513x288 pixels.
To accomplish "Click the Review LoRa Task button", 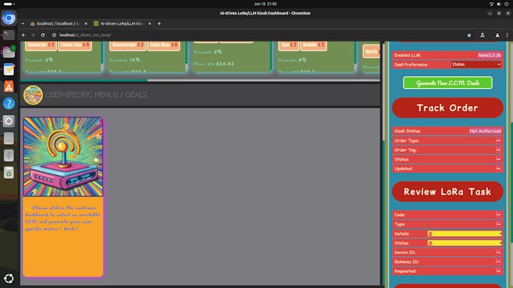I will tap(448, 192).
